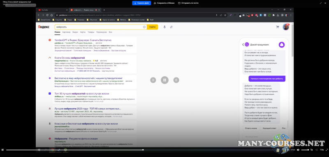Screen dimensions: 329x157
Task: Open the Топ-30 лучших нейросетей result
Action: click(81, 93)
